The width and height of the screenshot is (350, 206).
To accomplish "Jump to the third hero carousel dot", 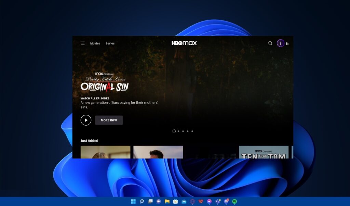I will coord(183,131).
